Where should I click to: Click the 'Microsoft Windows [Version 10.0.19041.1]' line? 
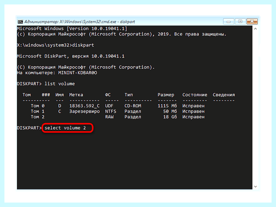point(72,28)
